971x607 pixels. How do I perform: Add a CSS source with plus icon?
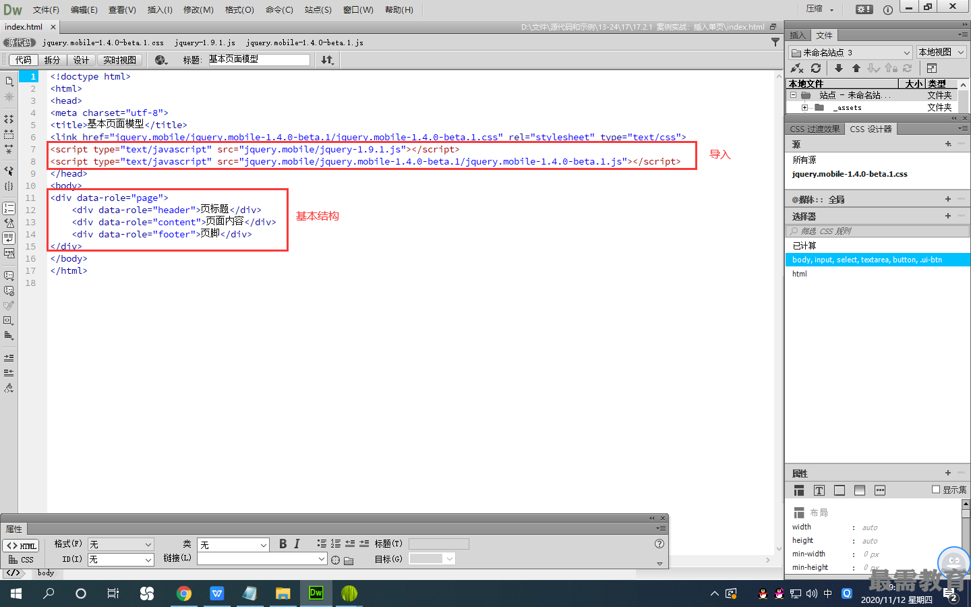pyautogui.click(x=948, y=144)
